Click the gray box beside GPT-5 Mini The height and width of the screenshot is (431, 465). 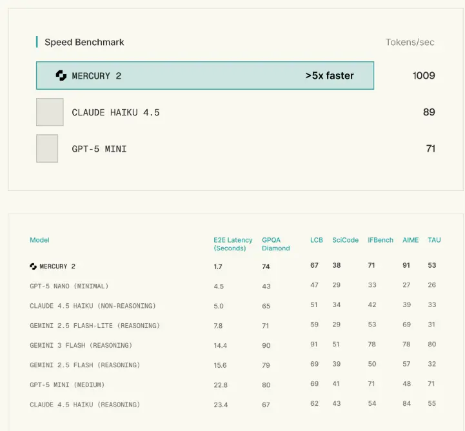coord(47,148)
